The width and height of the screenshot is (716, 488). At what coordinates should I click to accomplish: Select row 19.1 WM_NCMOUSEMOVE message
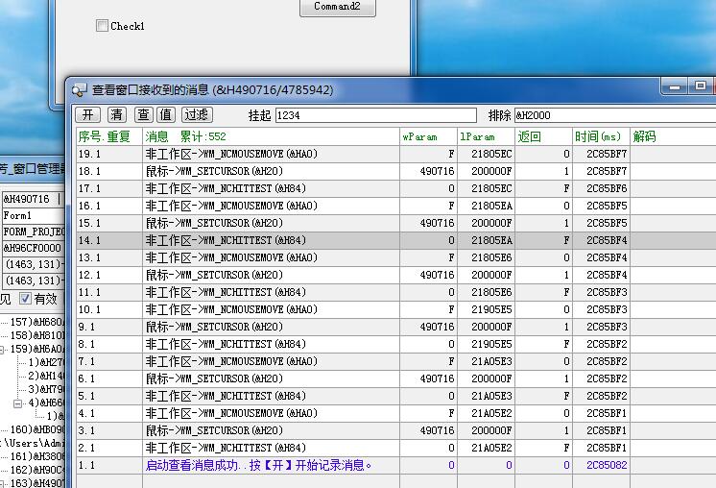point(395,154)
